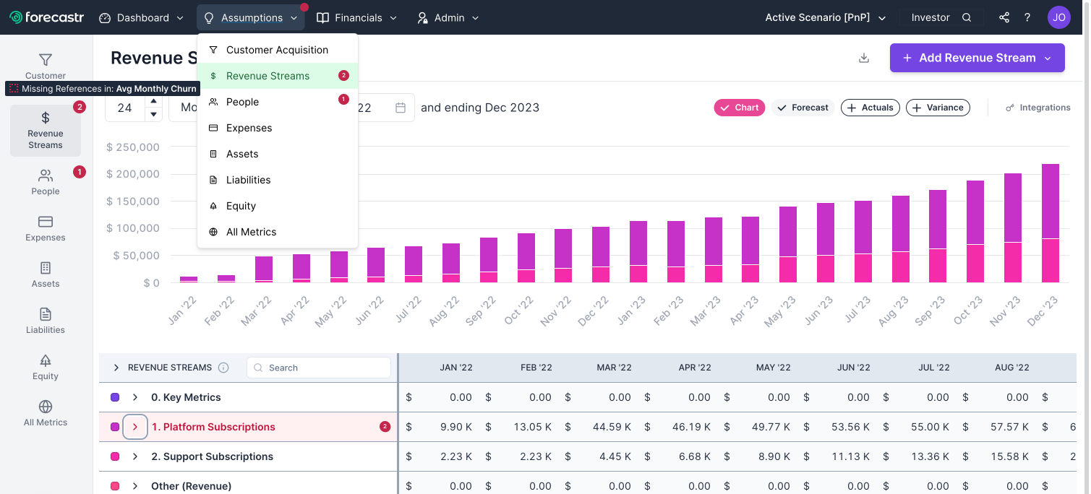Open the Dashboard menu

coord(141,17)
